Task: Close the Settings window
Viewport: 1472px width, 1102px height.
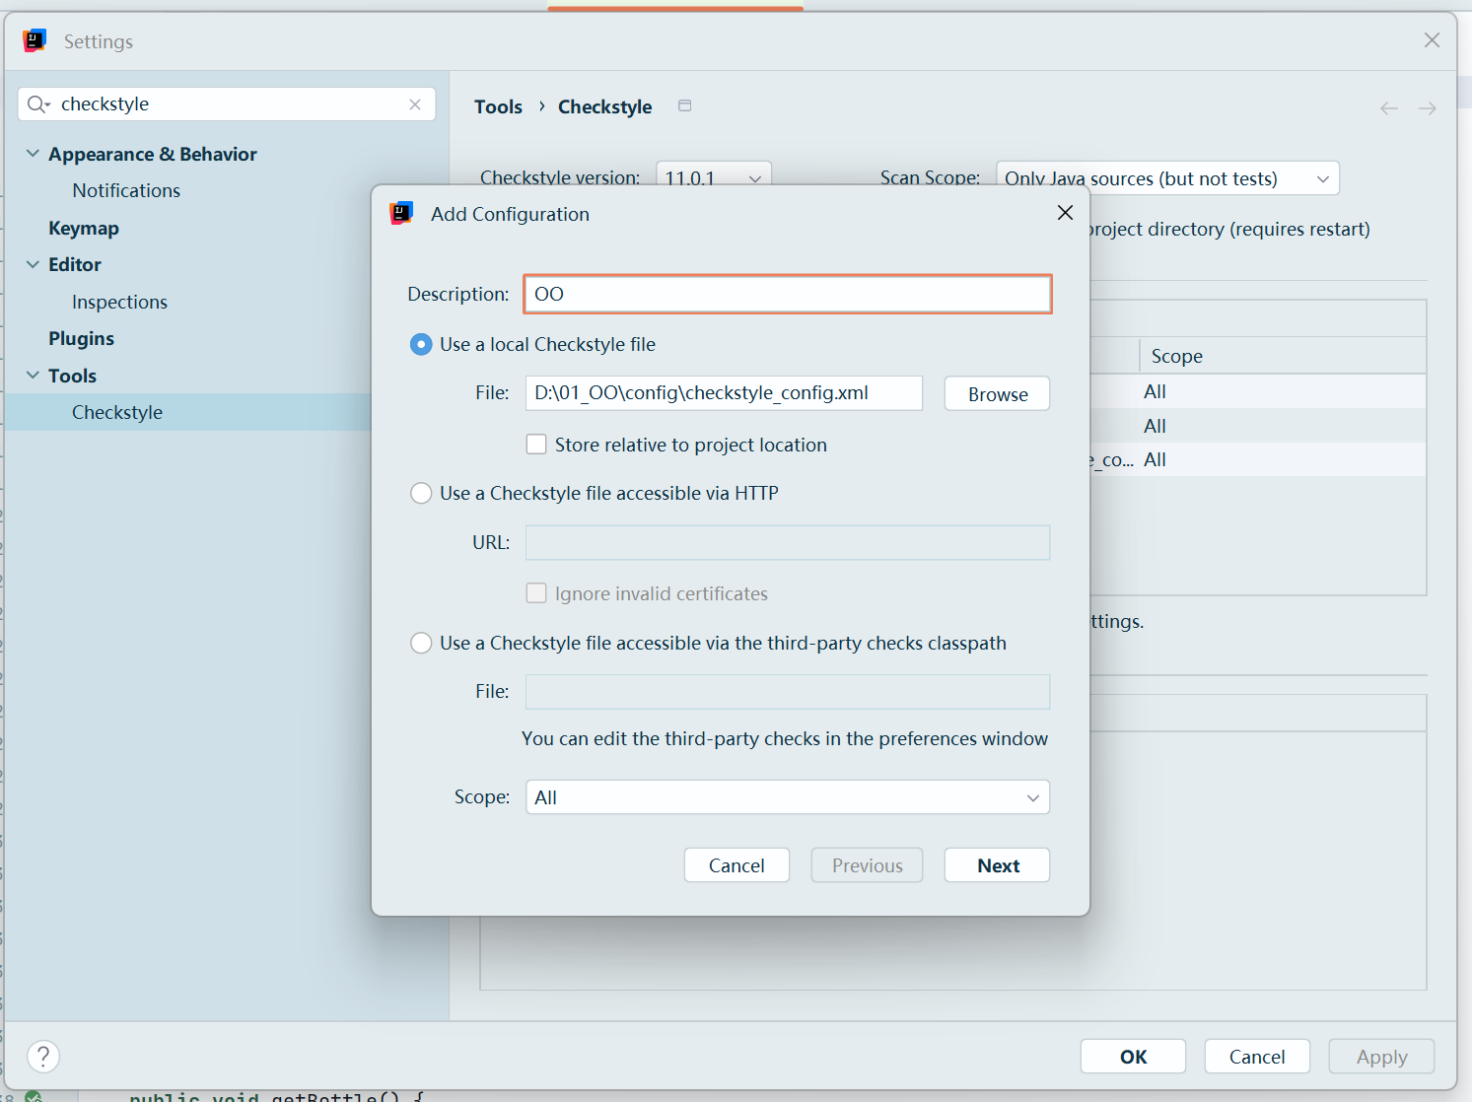Action: [1432, 40]
